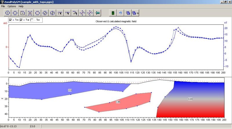Open the File menu
This screenshot has width=232, height=129.
tap(3, 6)
